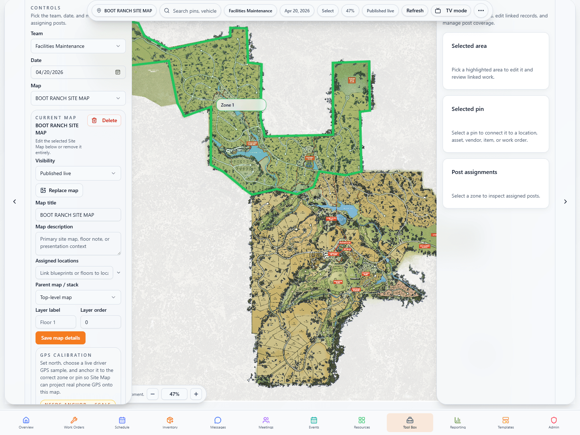Screen dimensions: 580x435
Task: Click the more options ellipsis icon
Action: click(x=481, y=11)
